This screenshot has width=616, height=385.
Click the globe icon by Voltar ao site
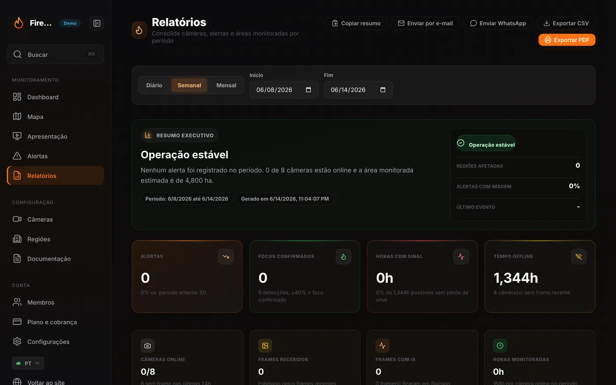coord(17,382)
